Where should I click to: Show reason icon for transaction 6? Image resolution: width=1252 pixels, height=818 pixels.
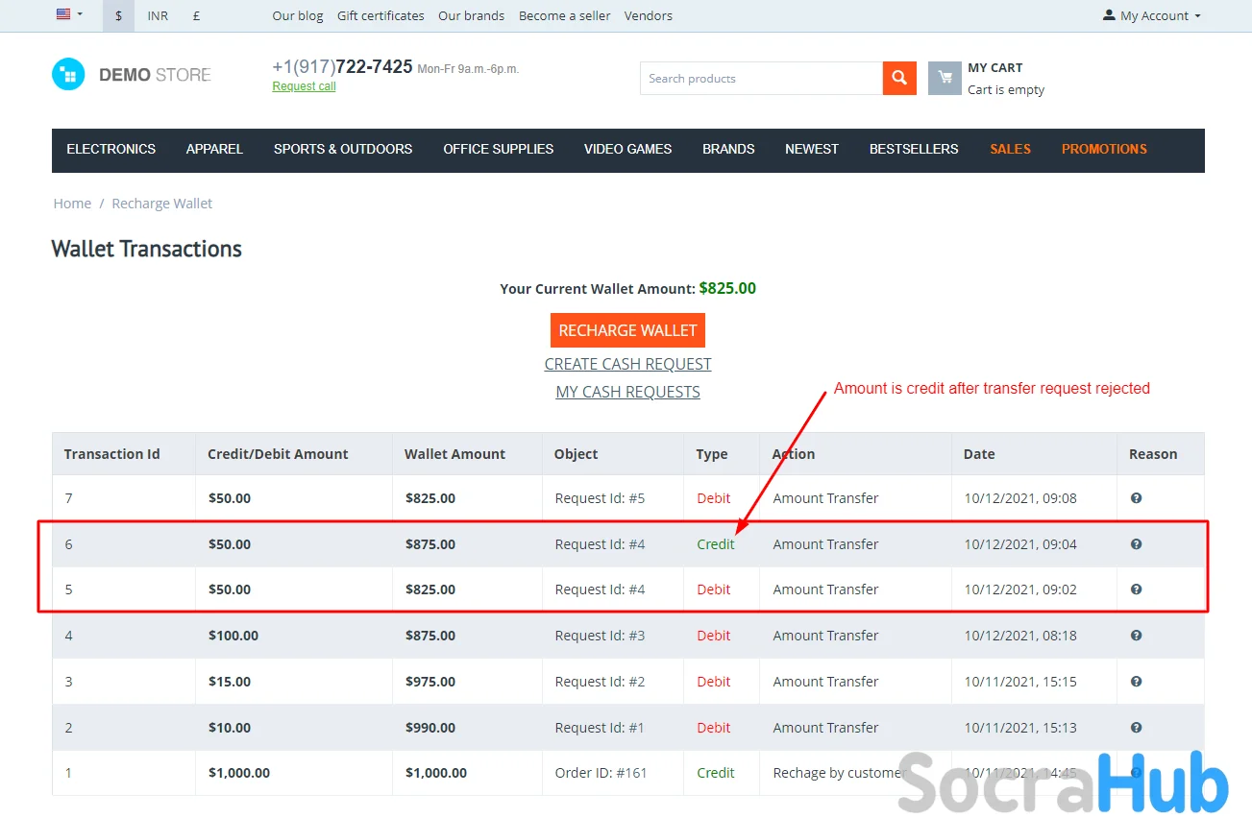coord(1136,544)
